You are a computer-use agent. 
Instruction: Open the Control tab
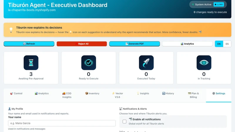(x=16, y=95)
